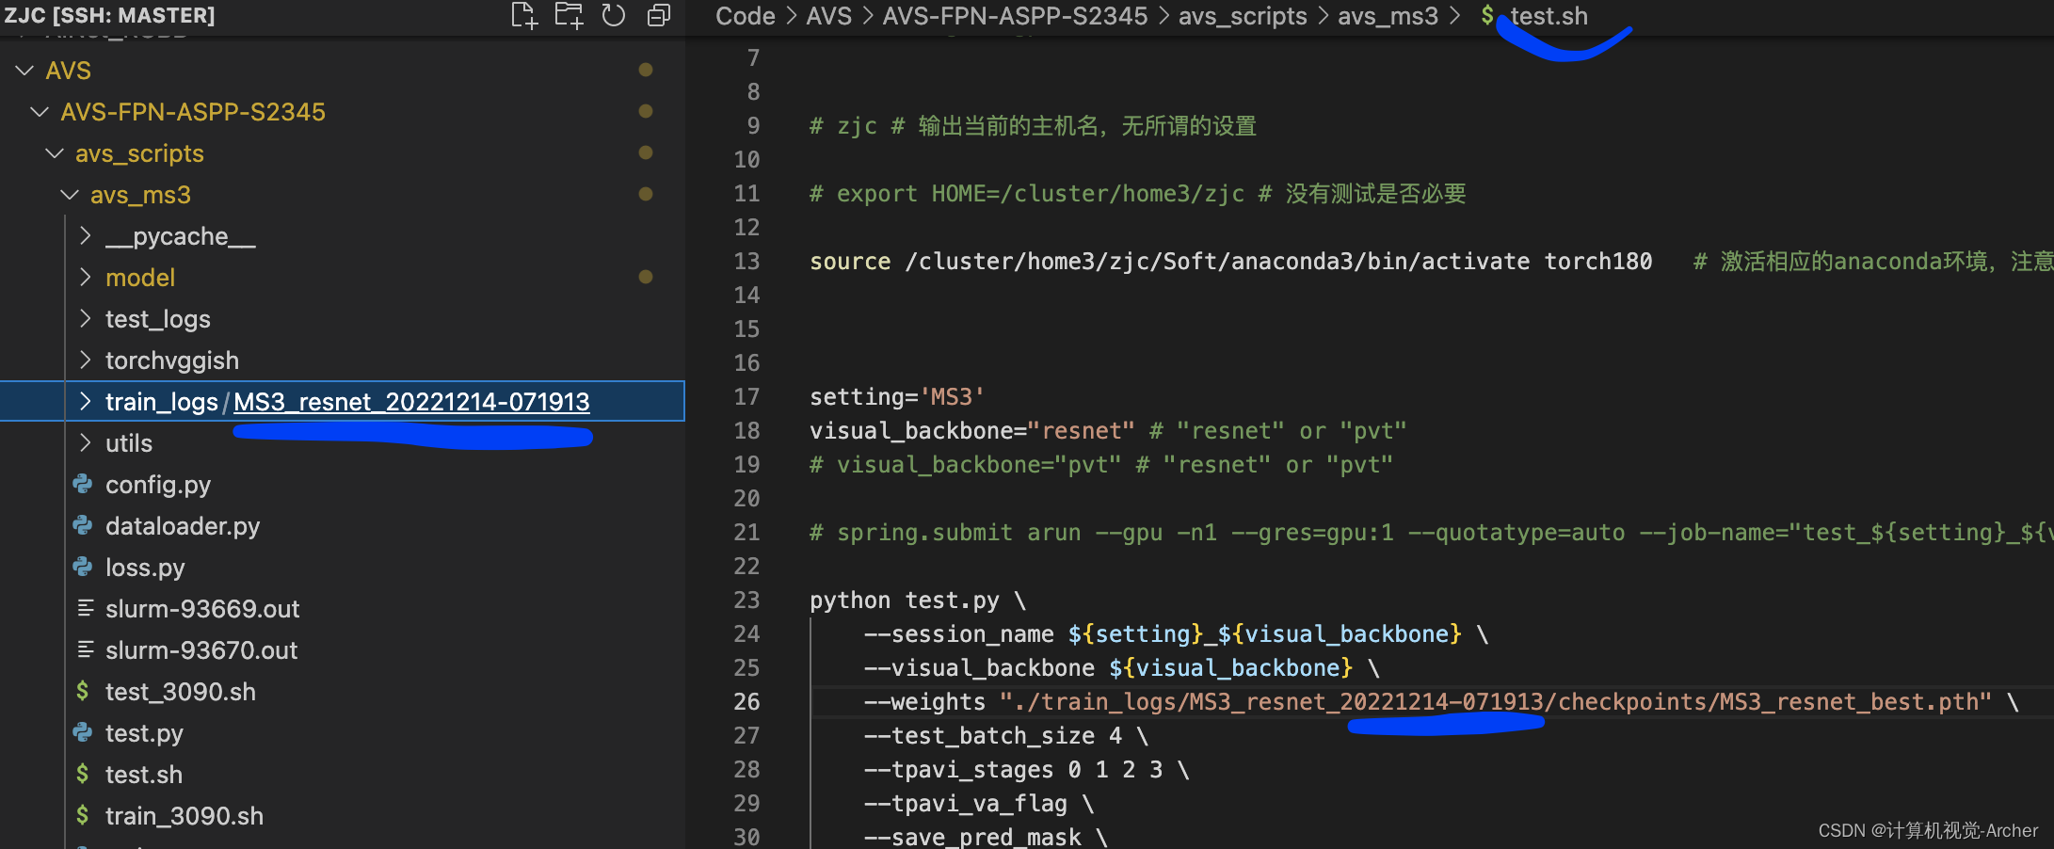Image resolution: width=2054 pixels, height=849 pixels.
Task: Click the setting='MS3' line
Action: coord(897,396)
